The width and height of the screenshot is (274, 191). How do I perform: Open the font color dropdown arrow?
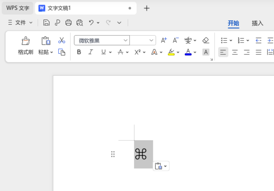[195, 52]
